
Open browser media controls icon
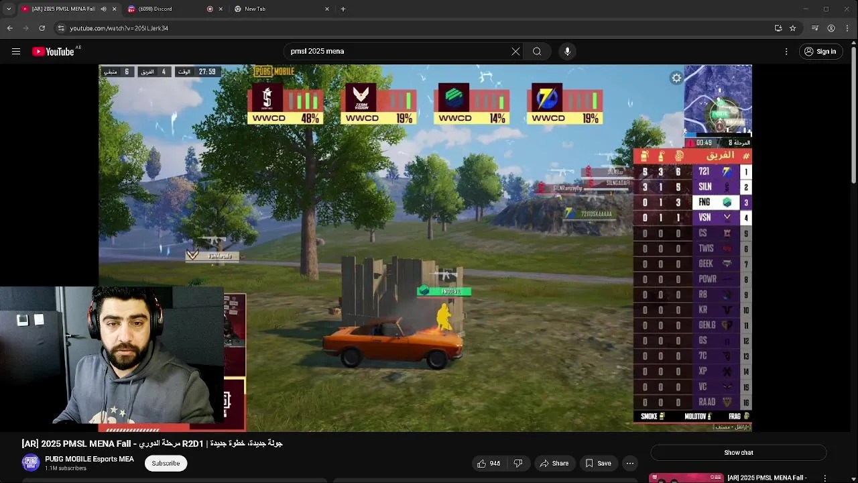(x=814, y=28)
